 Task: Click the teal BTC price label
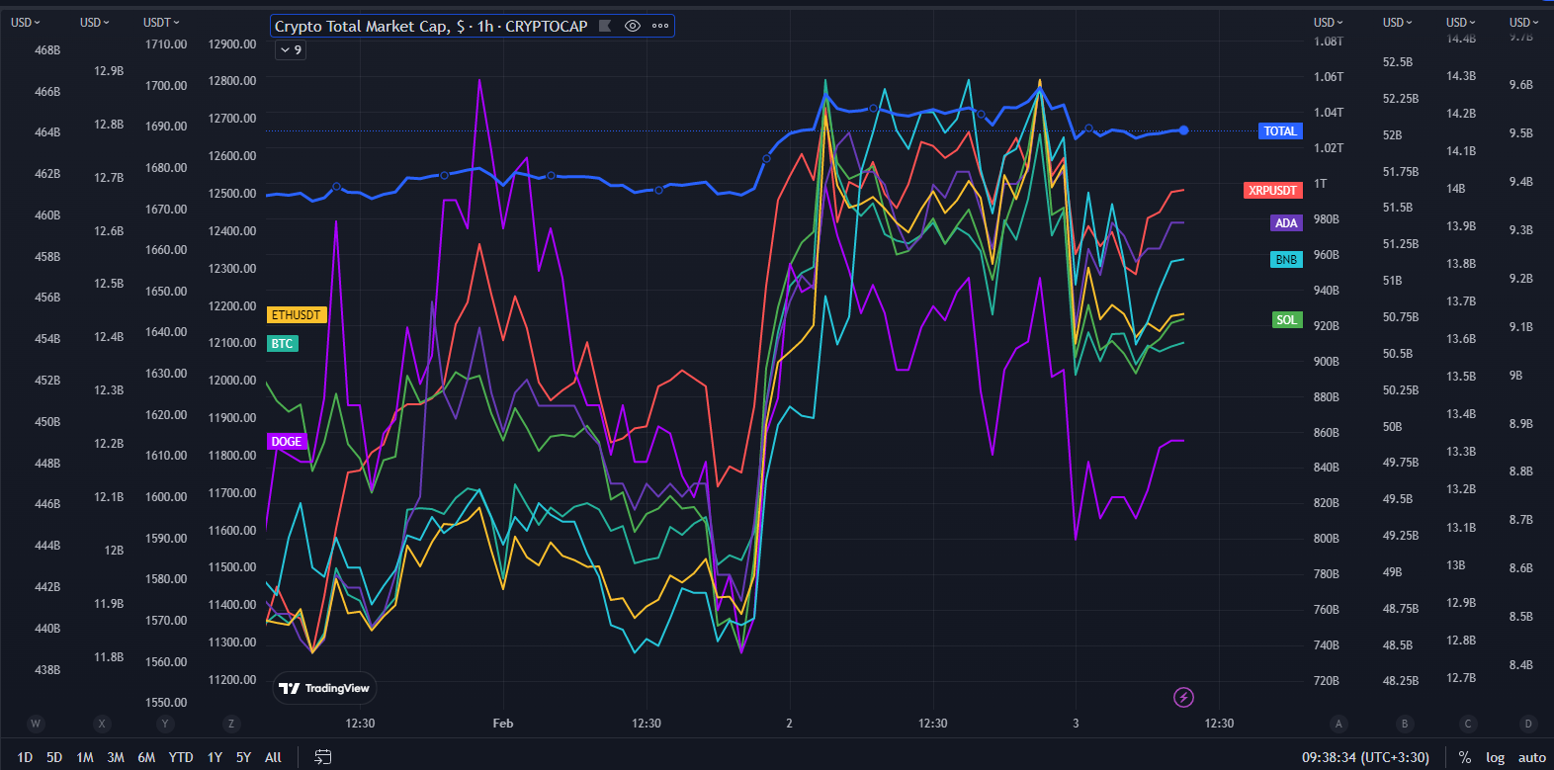pos(283,343)
